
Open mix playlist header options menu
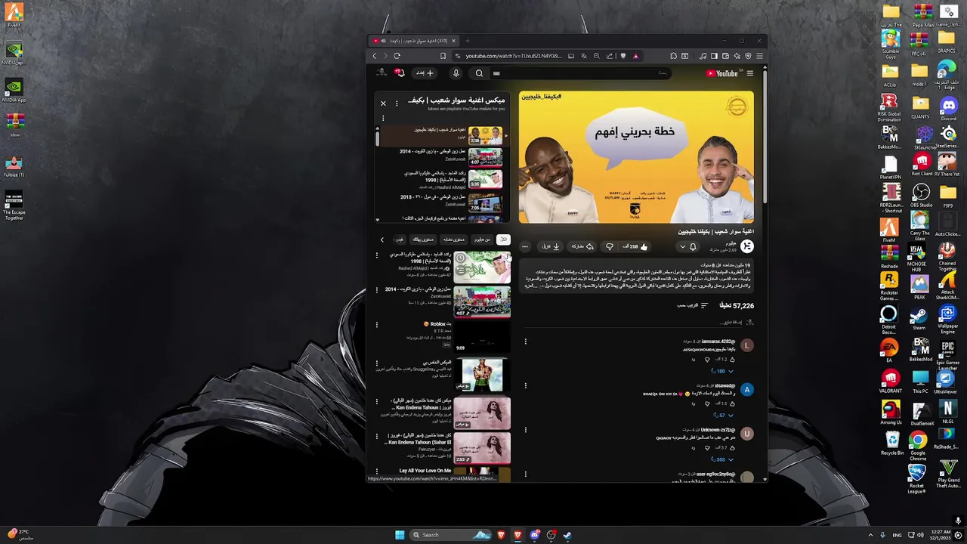point(397,103)
